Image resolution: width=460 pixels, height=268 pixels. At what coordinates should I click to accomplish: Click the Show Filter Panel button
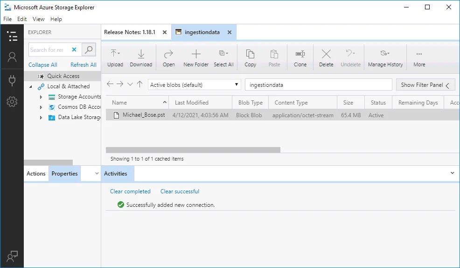[x=425, y=85]
